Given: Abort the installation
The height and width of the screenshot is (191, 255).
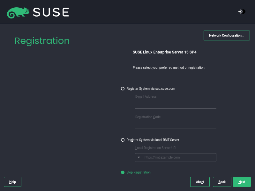Looking at the screenshot, I should [x=200, y=182].
